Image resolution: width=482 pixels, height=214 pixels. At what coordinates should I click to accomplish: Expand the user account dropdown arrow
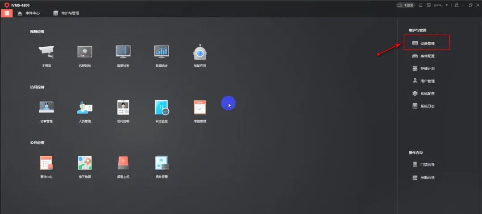[x=447, y=5]
